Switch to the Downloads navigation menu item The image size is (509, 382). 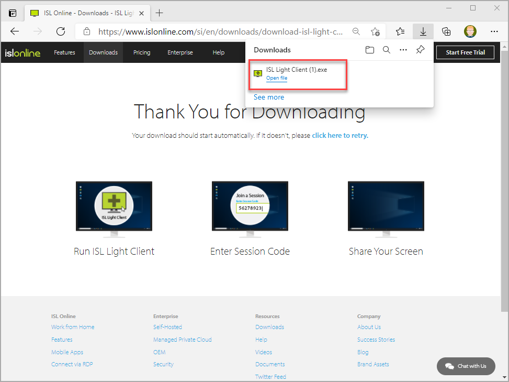pos(103,52)
